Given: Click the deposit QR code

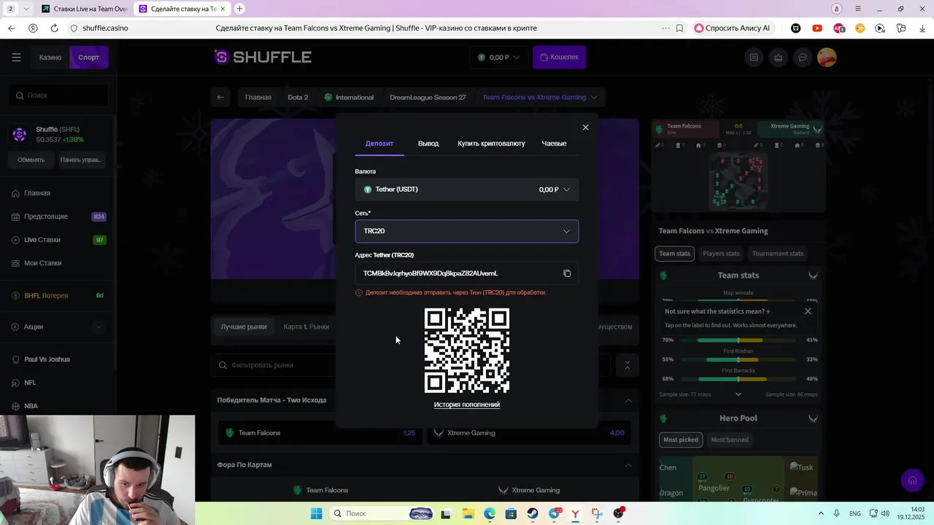Looking at the screenshot, I should [467, 351].
